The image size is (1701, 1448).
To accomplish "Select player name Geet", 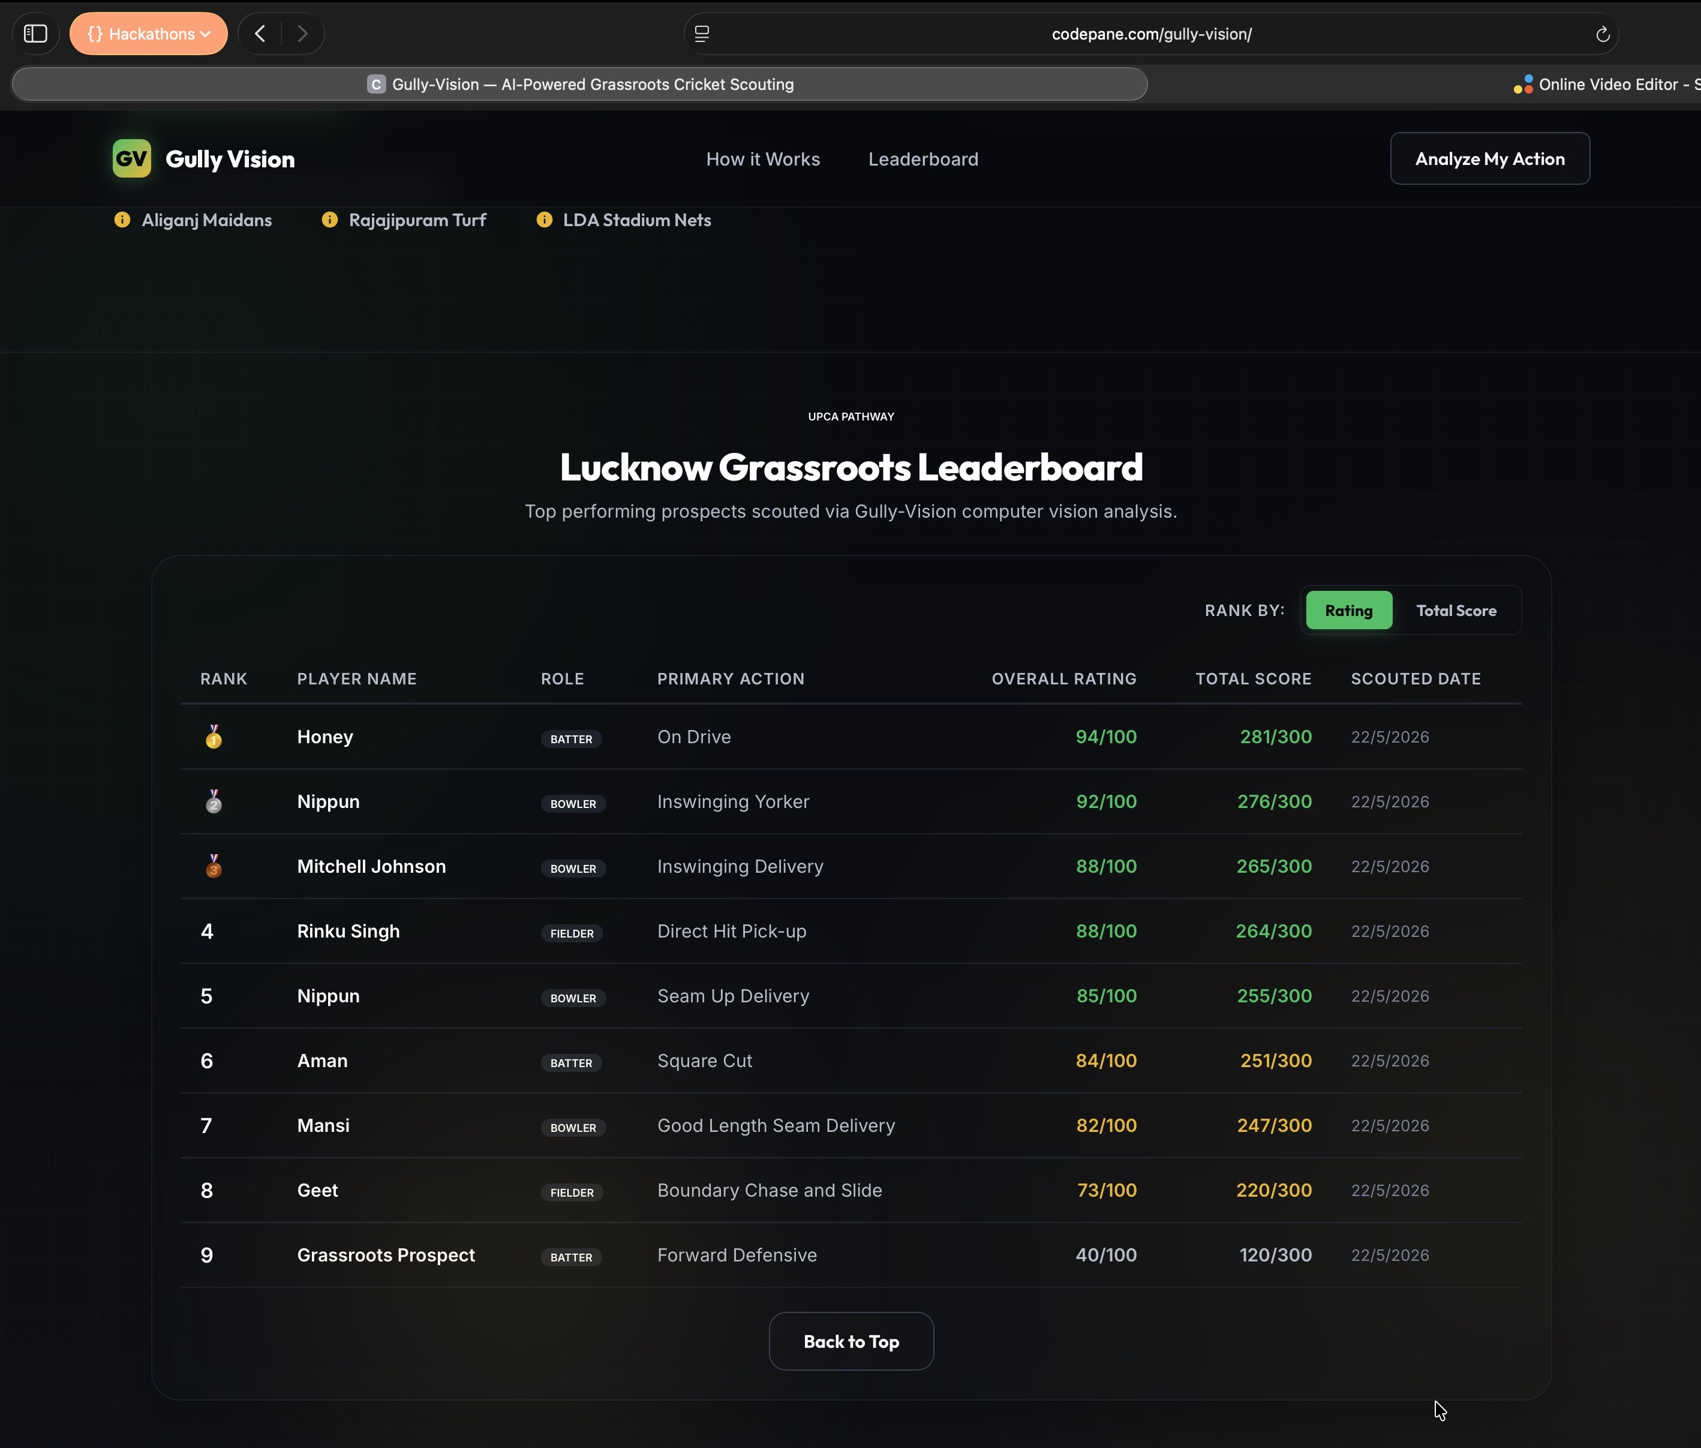I will [317, 1190].
